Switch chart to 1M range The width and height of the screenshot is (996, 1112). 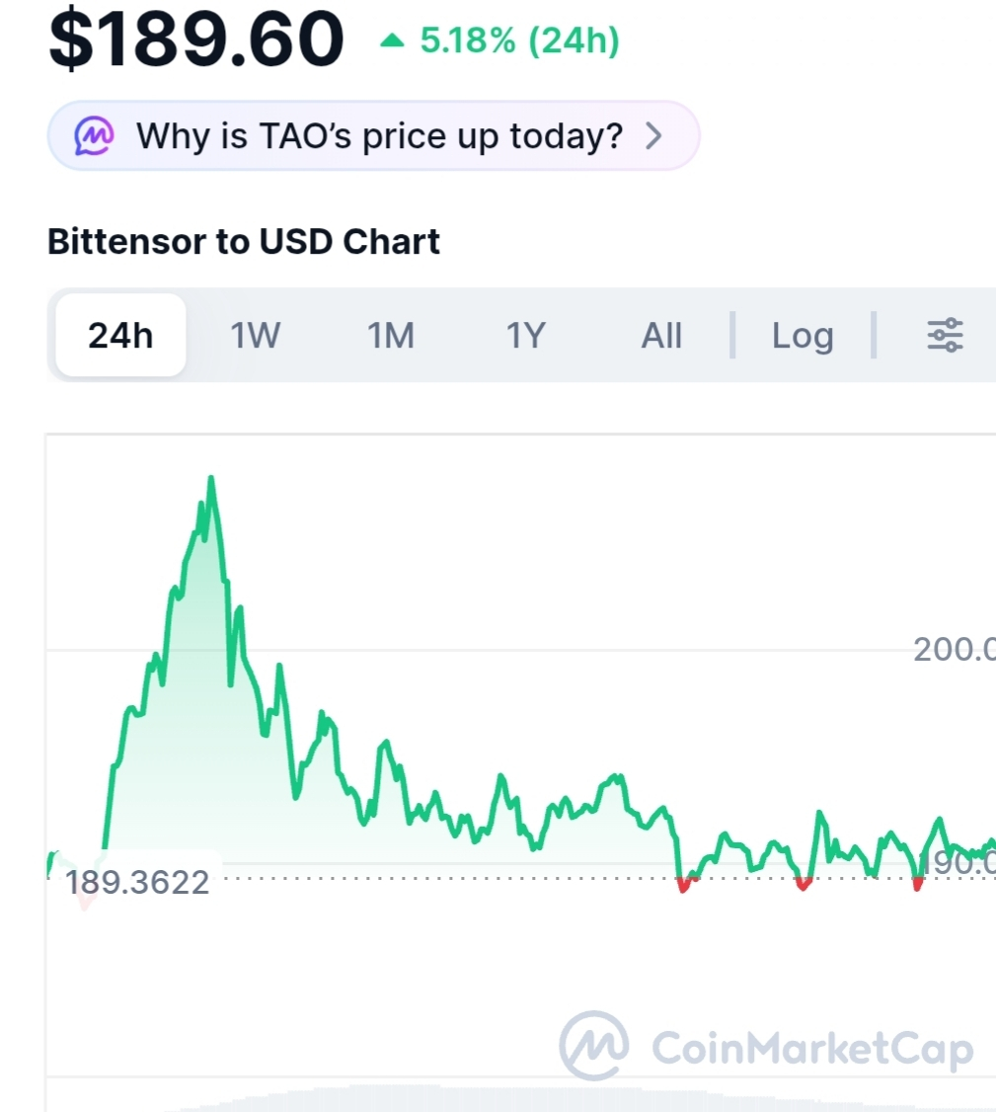pyautogui.click(x=391, y=336)
